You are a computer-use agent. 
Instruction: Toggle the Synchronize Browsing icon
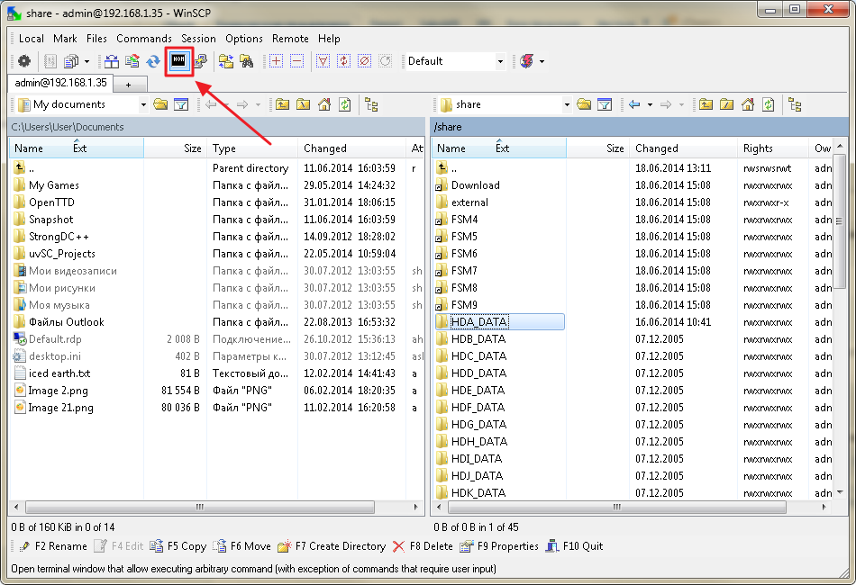[x=226, y=61]
